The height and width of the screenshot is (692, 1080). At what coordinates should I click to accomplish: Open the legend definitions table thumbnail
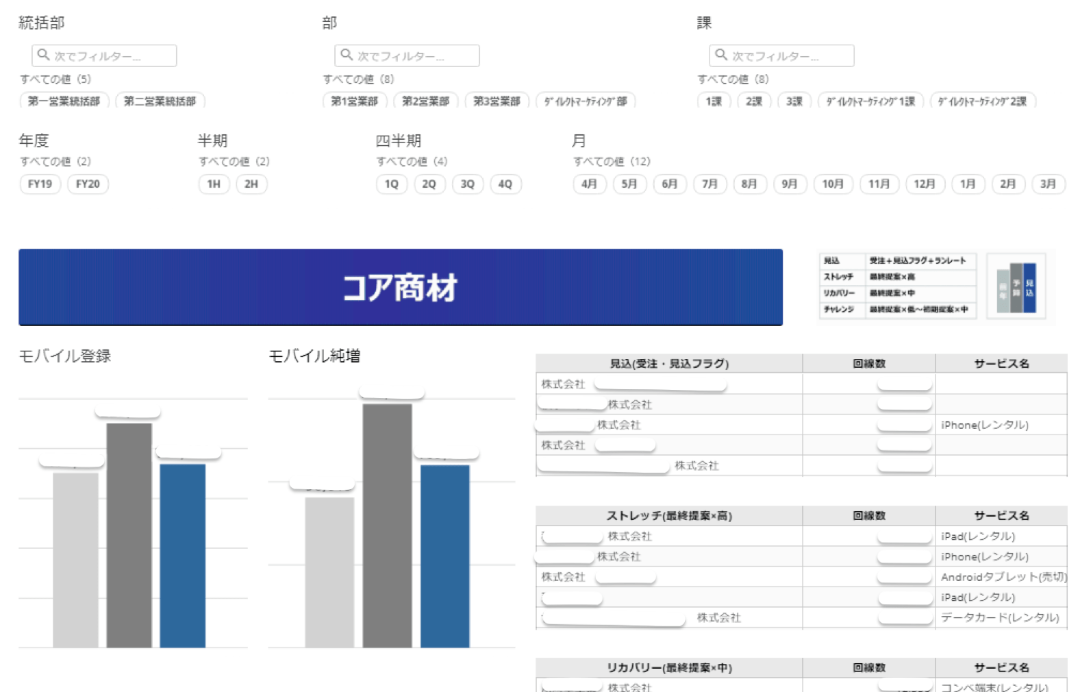point(898,285)
